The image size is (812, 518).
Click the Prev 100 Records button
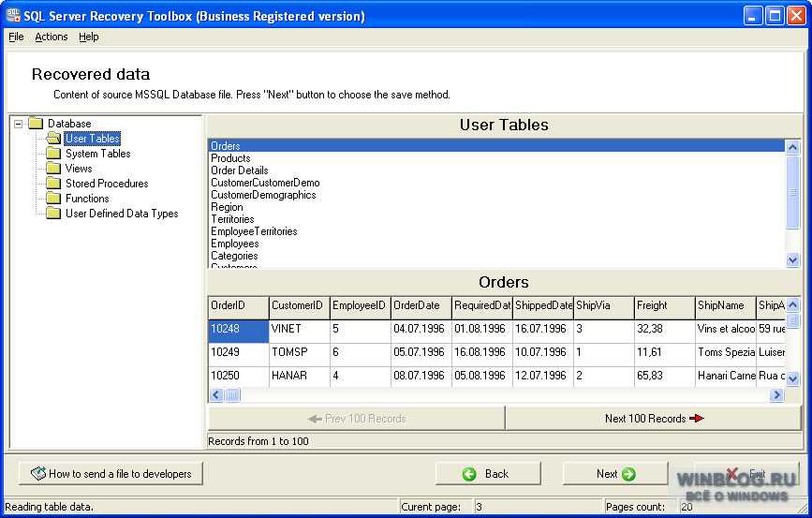pyautogui.click(x=356, y=418)
